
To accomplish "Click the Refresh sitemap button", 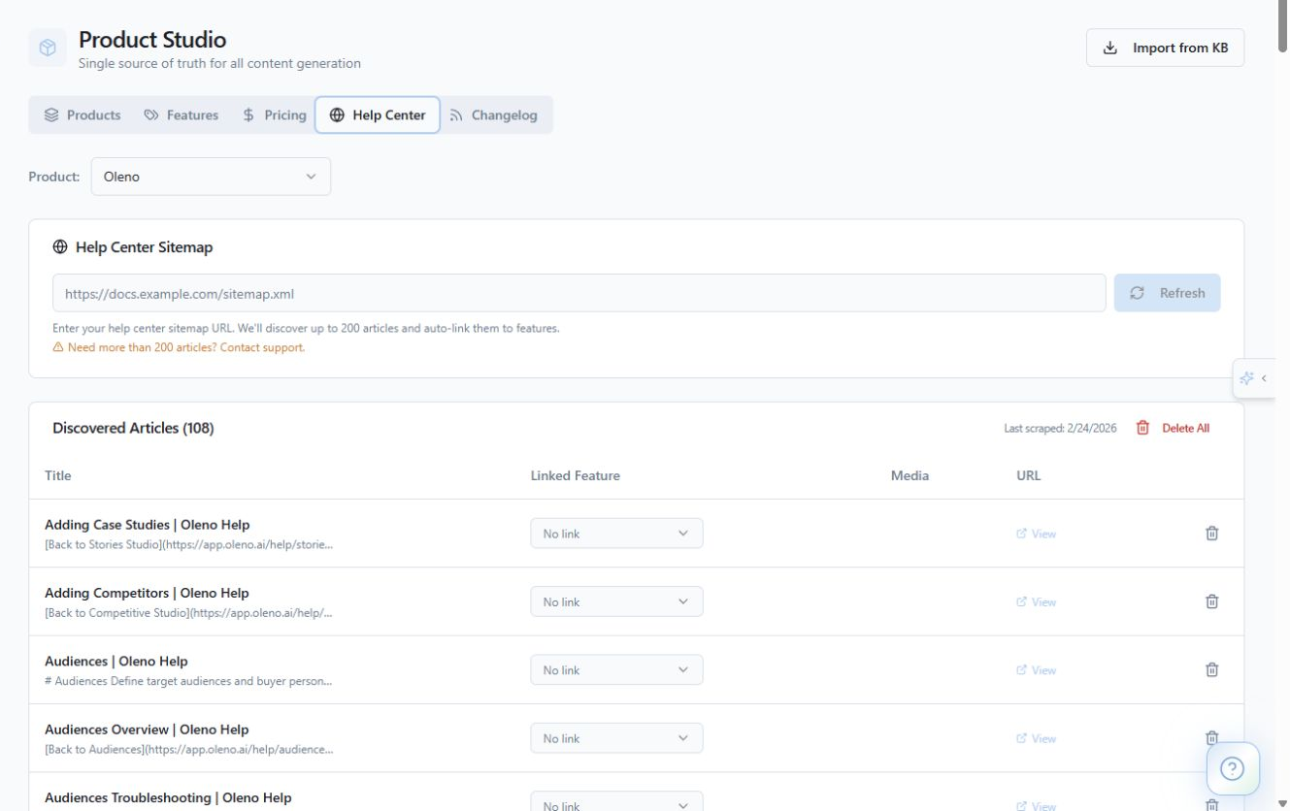I will [x=1167, y=293].
